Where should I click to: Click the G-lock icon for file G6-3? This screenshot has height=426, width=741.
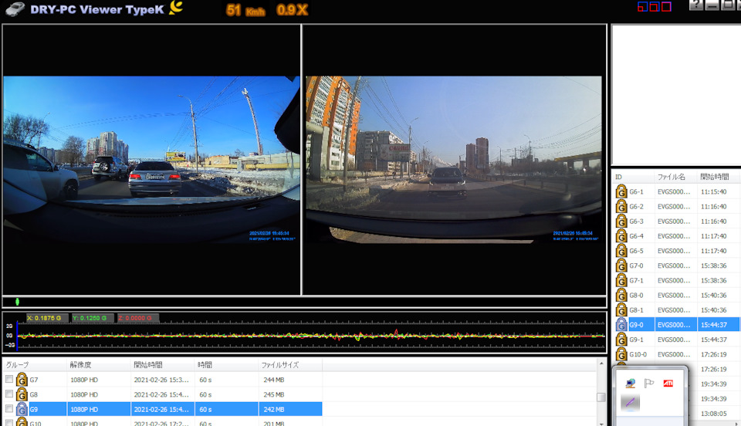point(621,221)
